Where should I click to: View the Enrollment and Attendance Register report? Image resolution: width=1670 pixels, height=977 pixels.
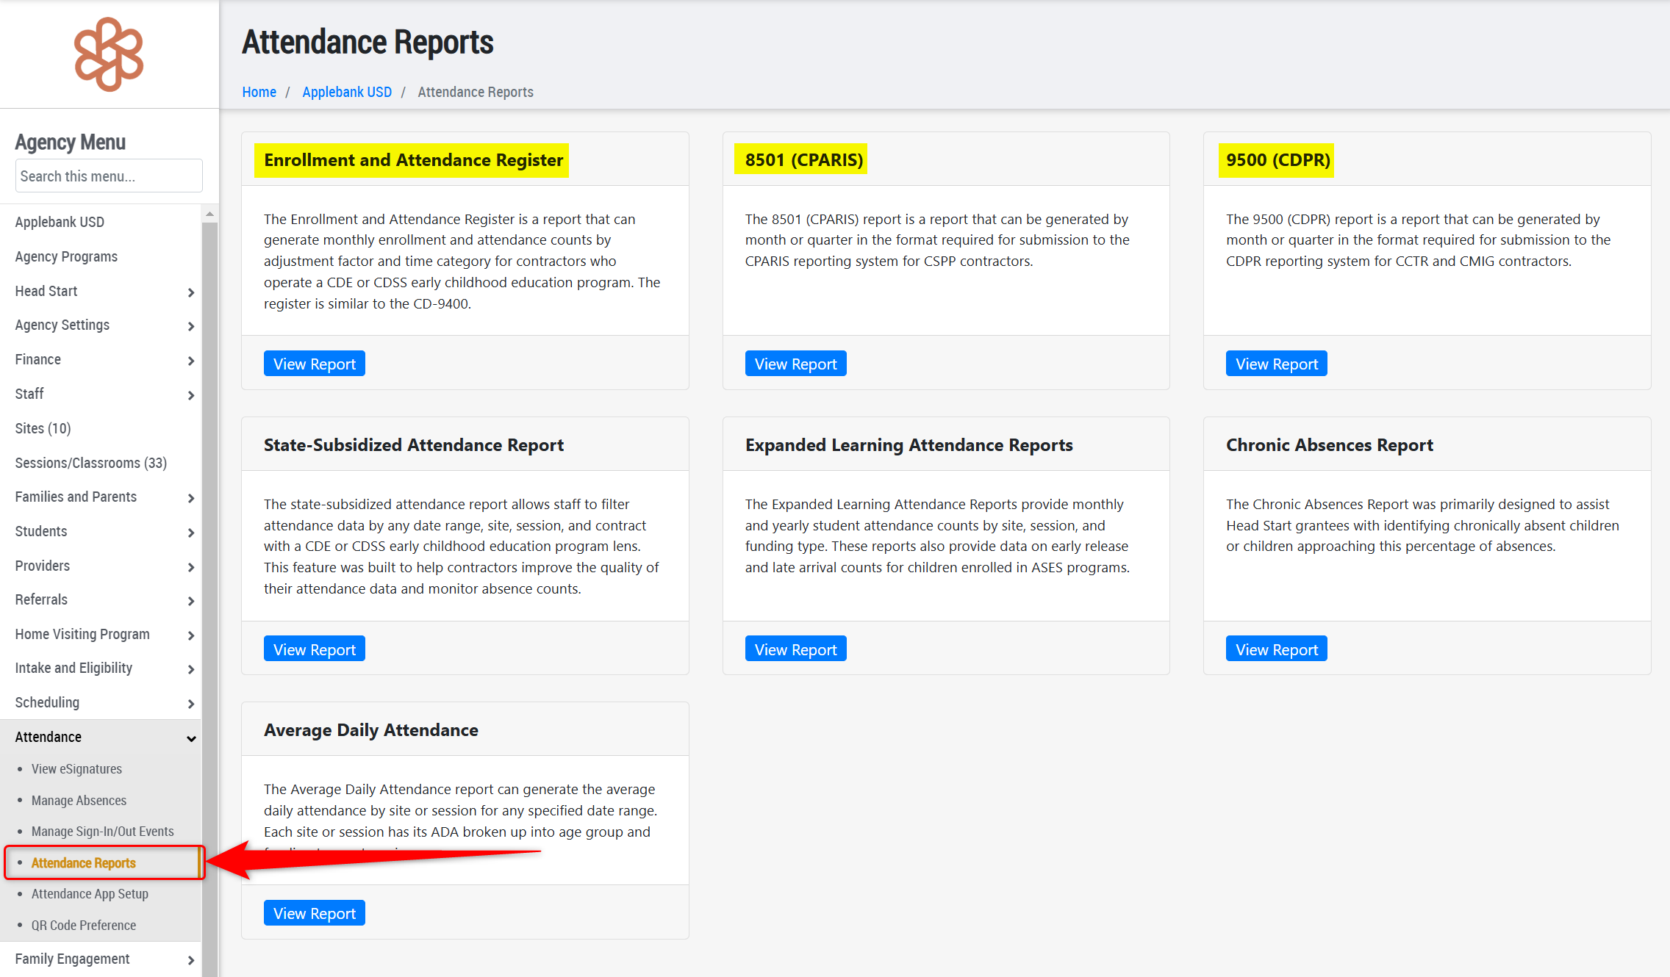[314, 364]
